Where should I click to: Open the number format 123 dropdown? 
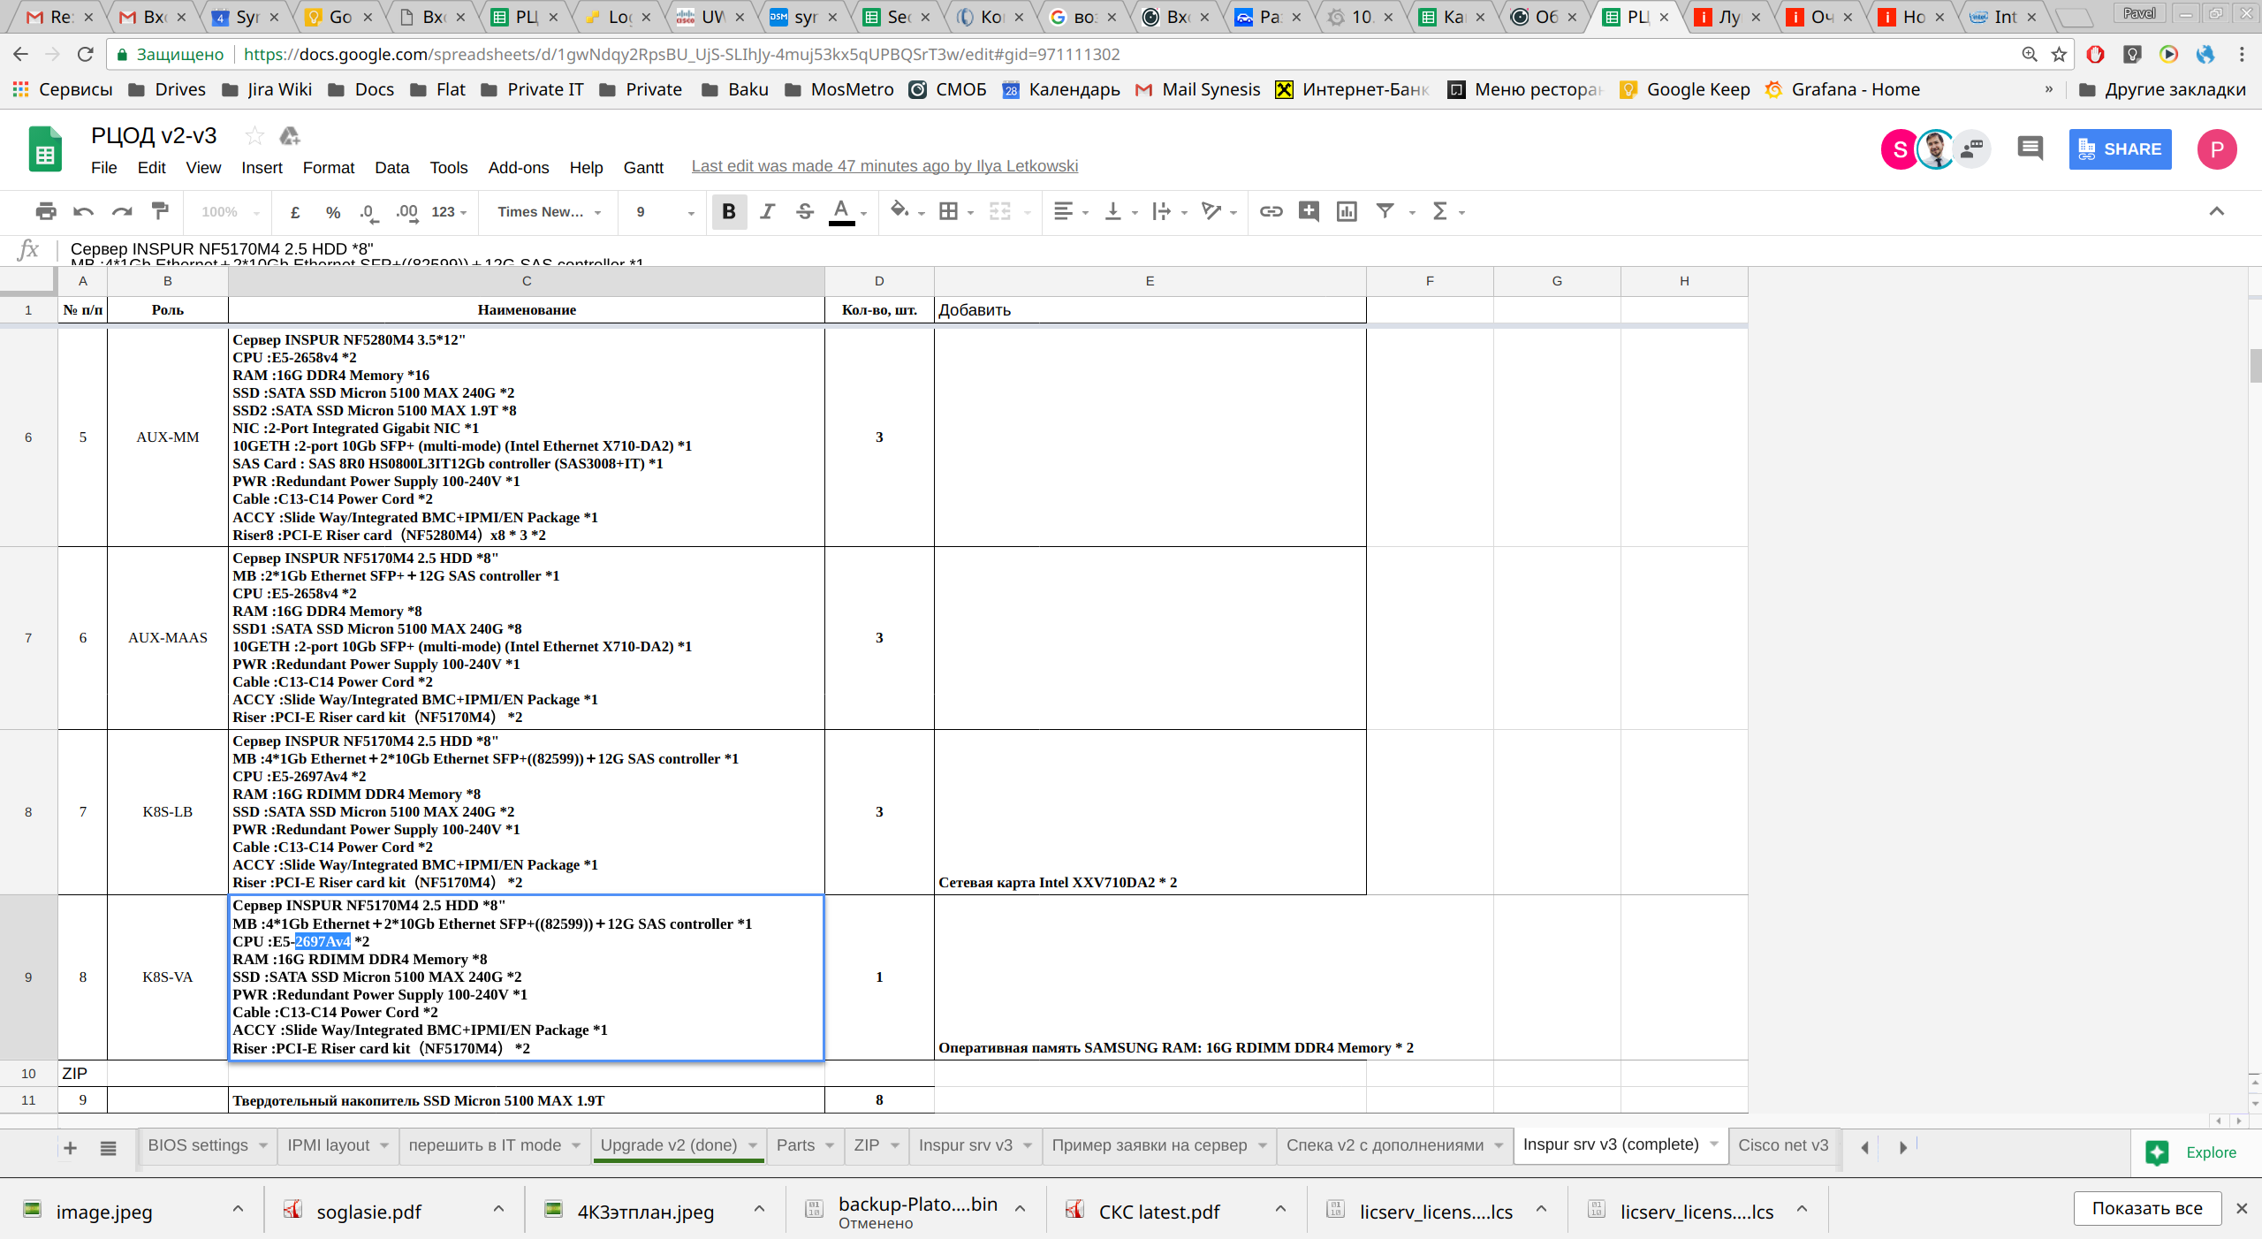pos(449,212)
